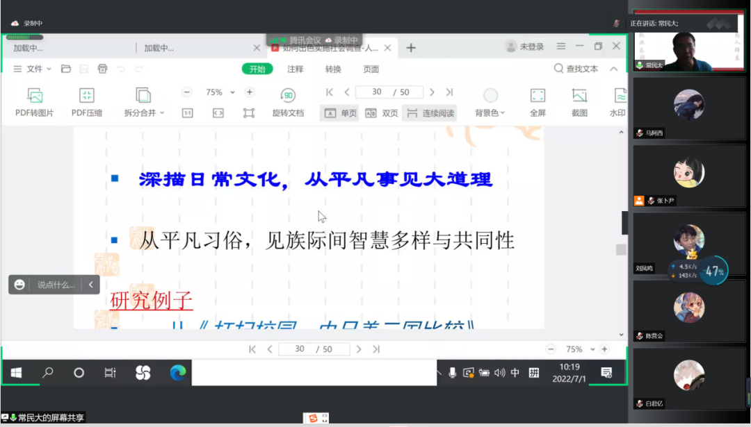Image resolution: width=751 pixels, height=427 pixels.
Task: Click the 未登录 login button
Action: click(x=525, y=47)
